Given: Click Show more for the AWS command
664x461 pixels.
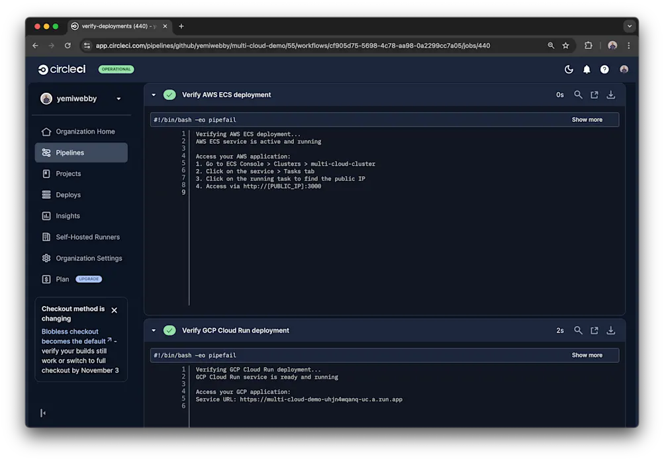Looking at the screenshot, I should tap(587, 119).
